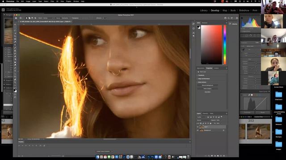Toggle the Background layer lock icon

(223, 130)
